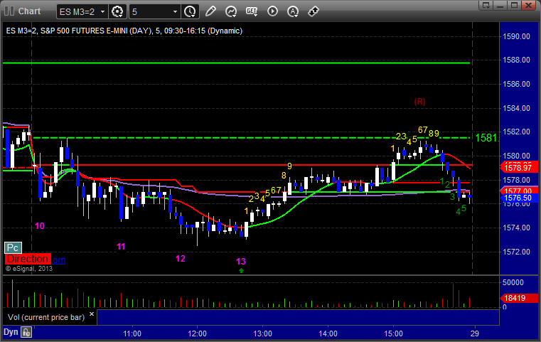Open the GET studies menu
Viewport: 541px width, 342px height.
(252, 11)
